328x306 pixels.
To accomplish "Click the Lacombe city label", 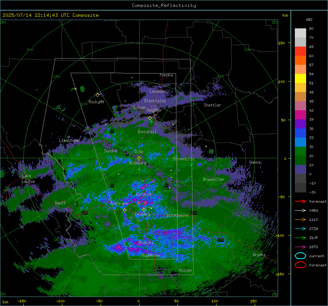I will (x=157, y=91).
